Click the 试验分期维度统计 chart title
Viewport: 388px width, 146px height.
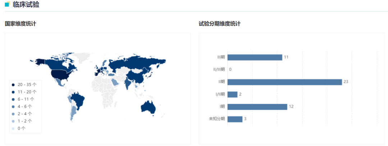[x=220, y=24]
